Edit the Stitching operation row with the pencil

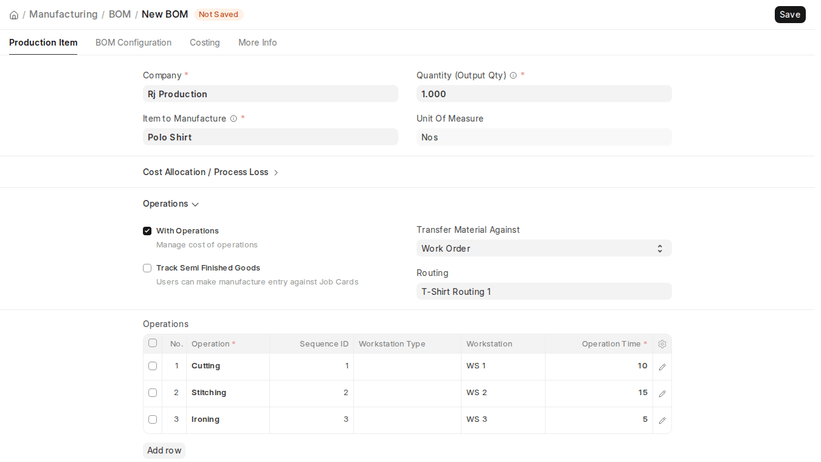coord(662,393)
